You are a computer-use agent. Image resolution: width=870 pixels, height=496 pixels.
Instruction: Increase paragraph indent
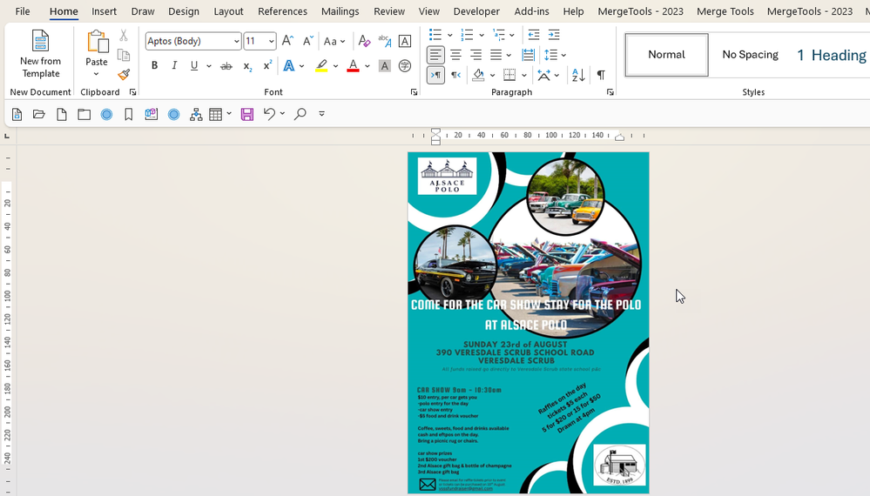(554, 35)
